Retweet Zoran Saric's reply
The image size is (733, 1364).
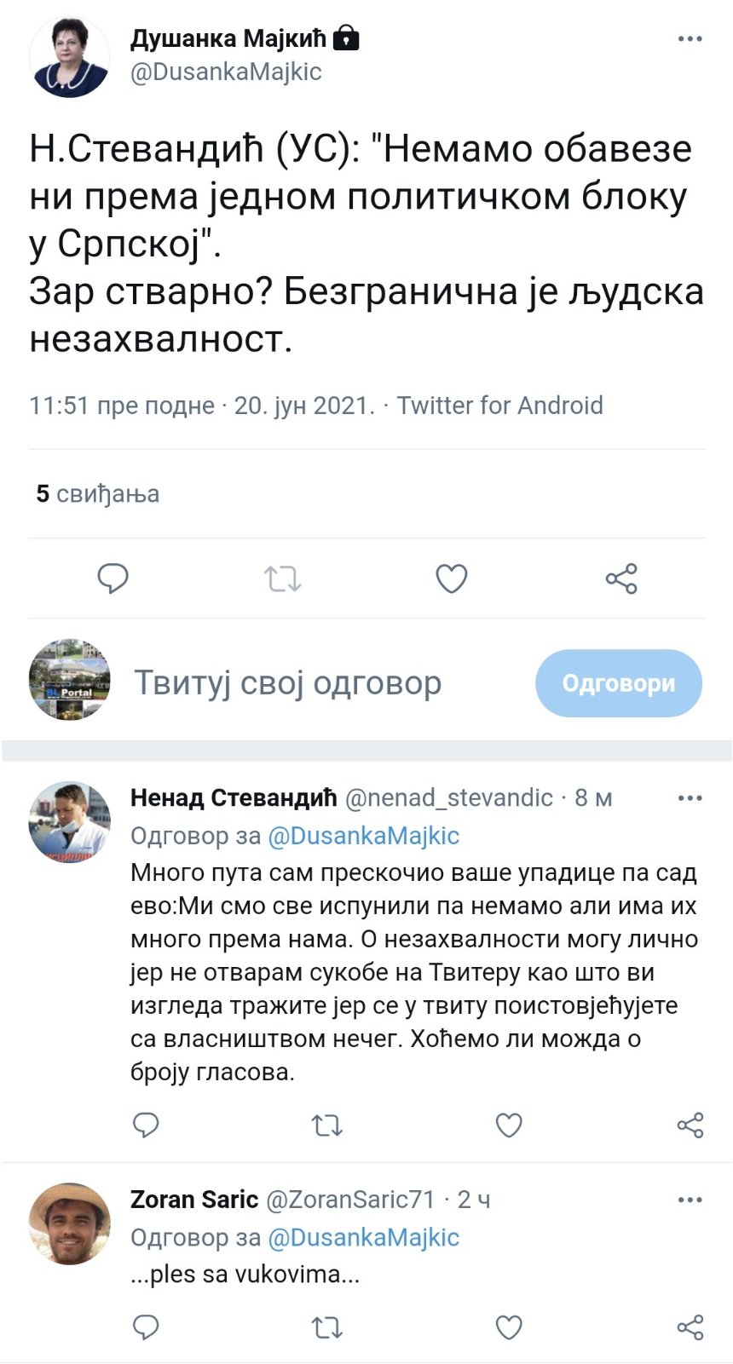click(327, 1327)
